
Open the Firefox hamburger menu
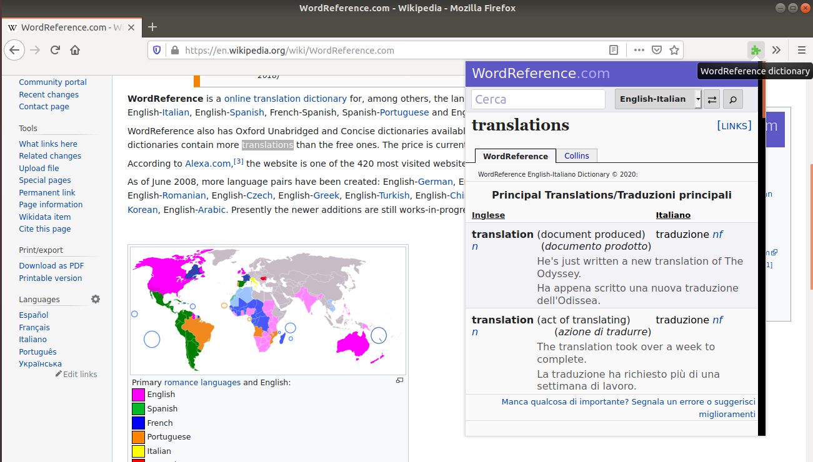point(801,50)
